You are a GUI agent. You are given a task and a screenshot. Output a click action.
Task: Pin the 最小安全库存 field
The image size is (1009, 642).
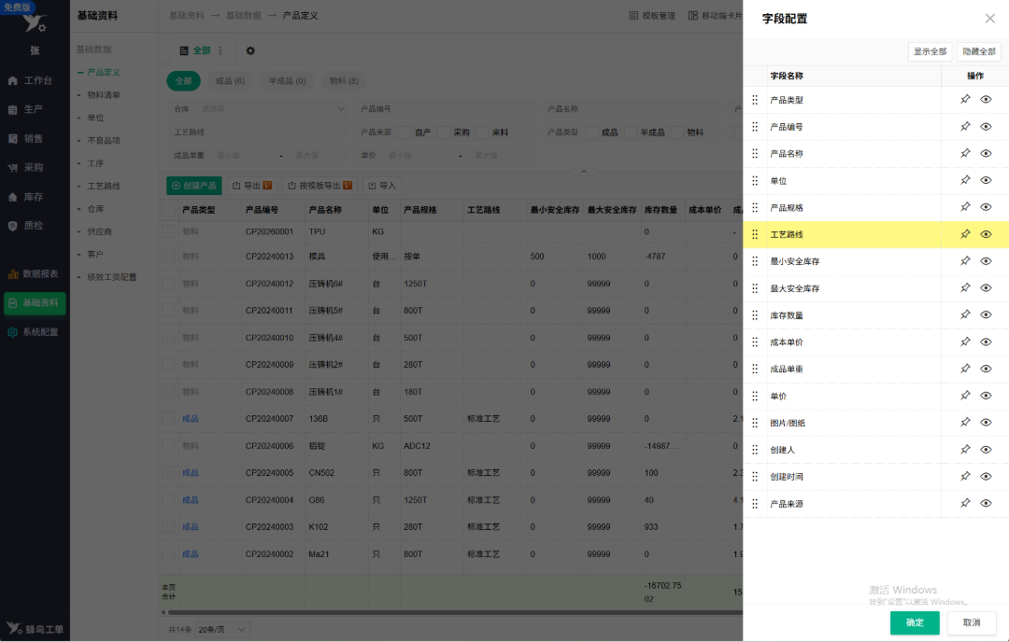pyautogui.click(x=964, y=261)
